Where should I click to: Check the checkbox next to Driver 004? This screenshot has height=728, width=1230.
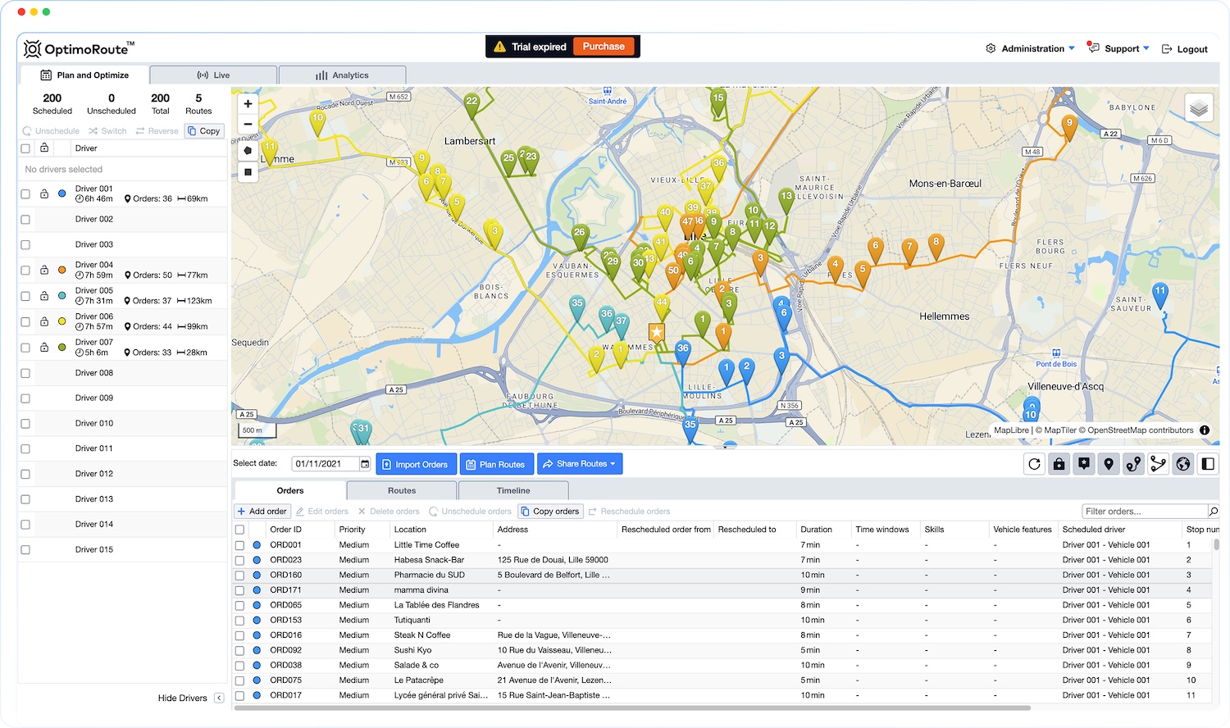tap(25, 270)
